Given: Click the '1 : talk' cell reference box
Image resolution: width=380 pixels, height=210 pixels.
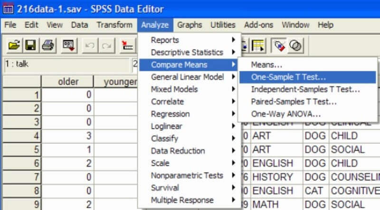Looking at the screenshot, I should click(66, 64).
